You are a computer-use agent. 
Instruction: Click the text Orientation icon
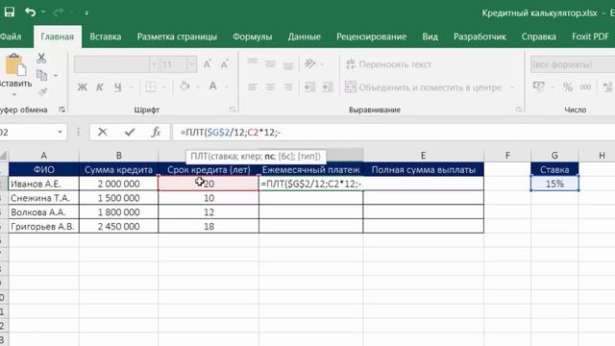coord(309,63)
